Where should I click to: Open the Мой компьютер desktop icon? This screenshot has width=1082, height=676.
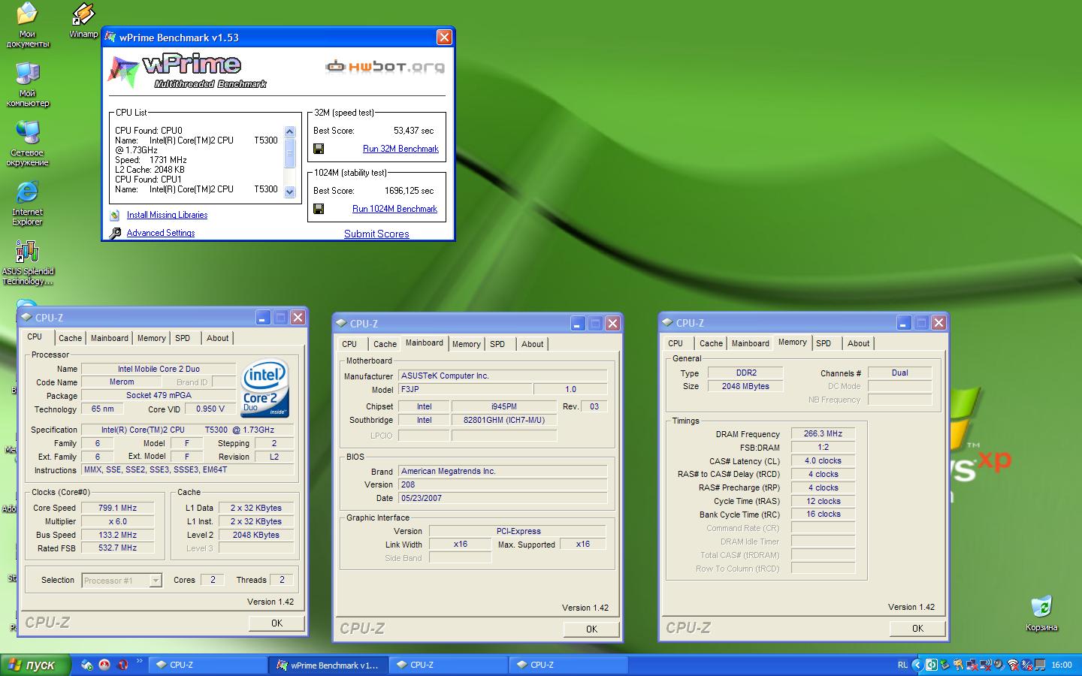click(x=28, y=84)
